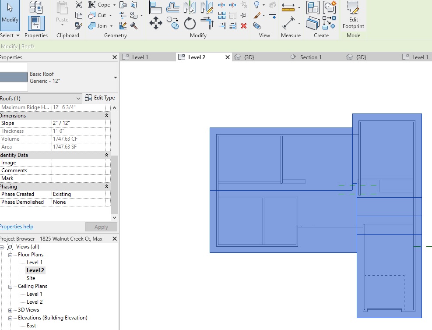
Task: Open the Roofs (1) selector dropdown
Action: click(x=78, y=98)
